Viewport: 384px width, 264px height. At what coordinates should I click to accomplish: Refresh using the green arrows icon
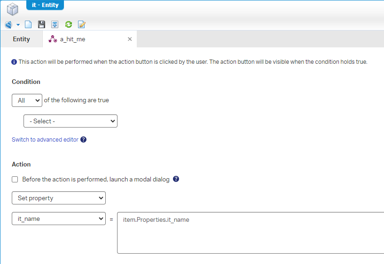[69, 25]
